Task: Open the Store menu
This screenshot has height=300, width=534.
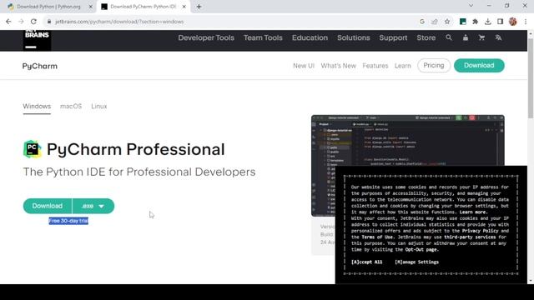Action: [426, 37]
